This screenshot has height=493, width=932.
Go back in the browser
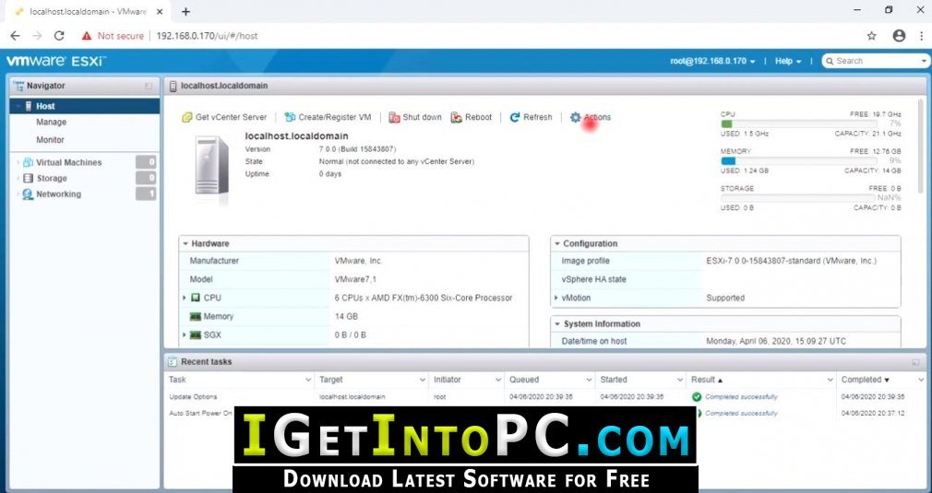tap(15, 36)
